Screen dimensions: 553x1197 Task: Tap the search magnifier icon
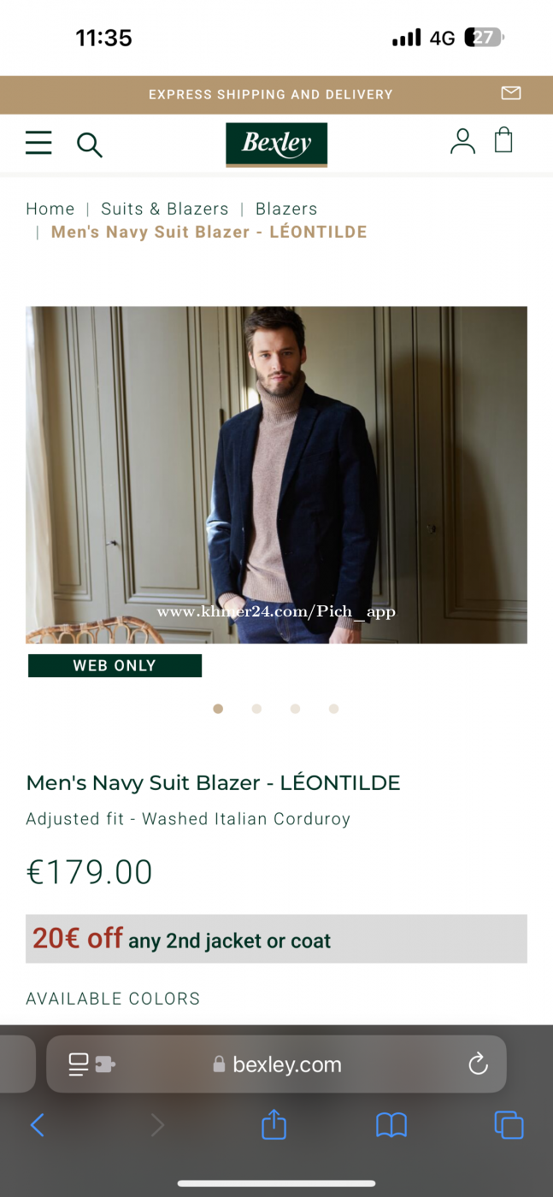click(x=90, y=144)
